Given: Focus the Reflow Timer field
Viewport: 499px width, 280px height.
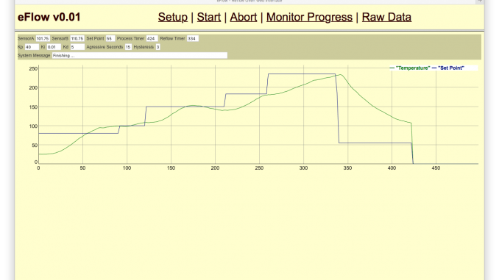Looking at the screenshot, I should [193, 38].
